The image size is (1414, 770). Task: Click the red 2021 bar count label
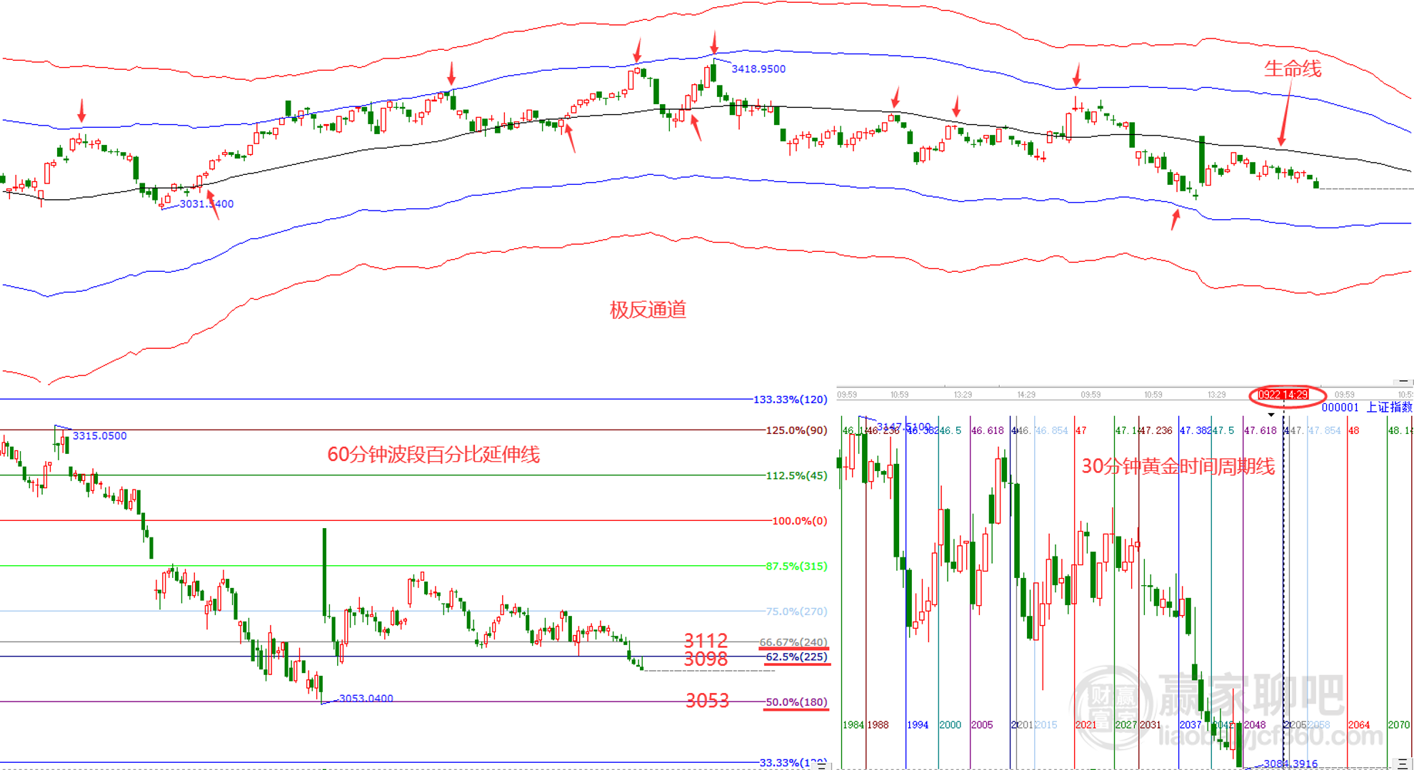click(x=1086, y=725)
